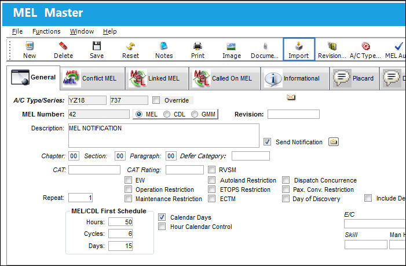
Task: Open the Help menu
Action: [110, 31]
